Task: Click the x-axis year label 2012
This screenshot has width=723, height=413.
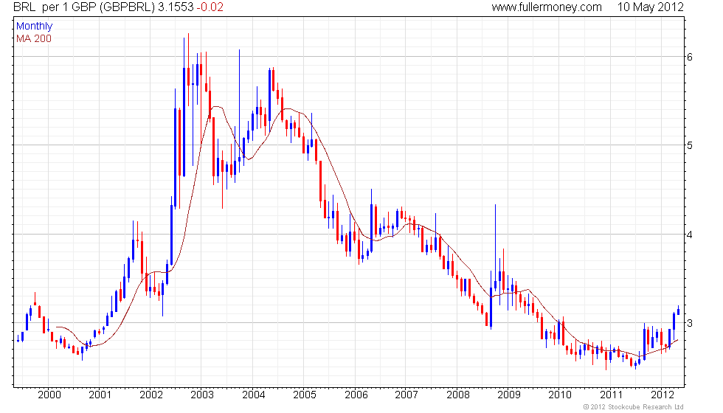Action: 663,395
